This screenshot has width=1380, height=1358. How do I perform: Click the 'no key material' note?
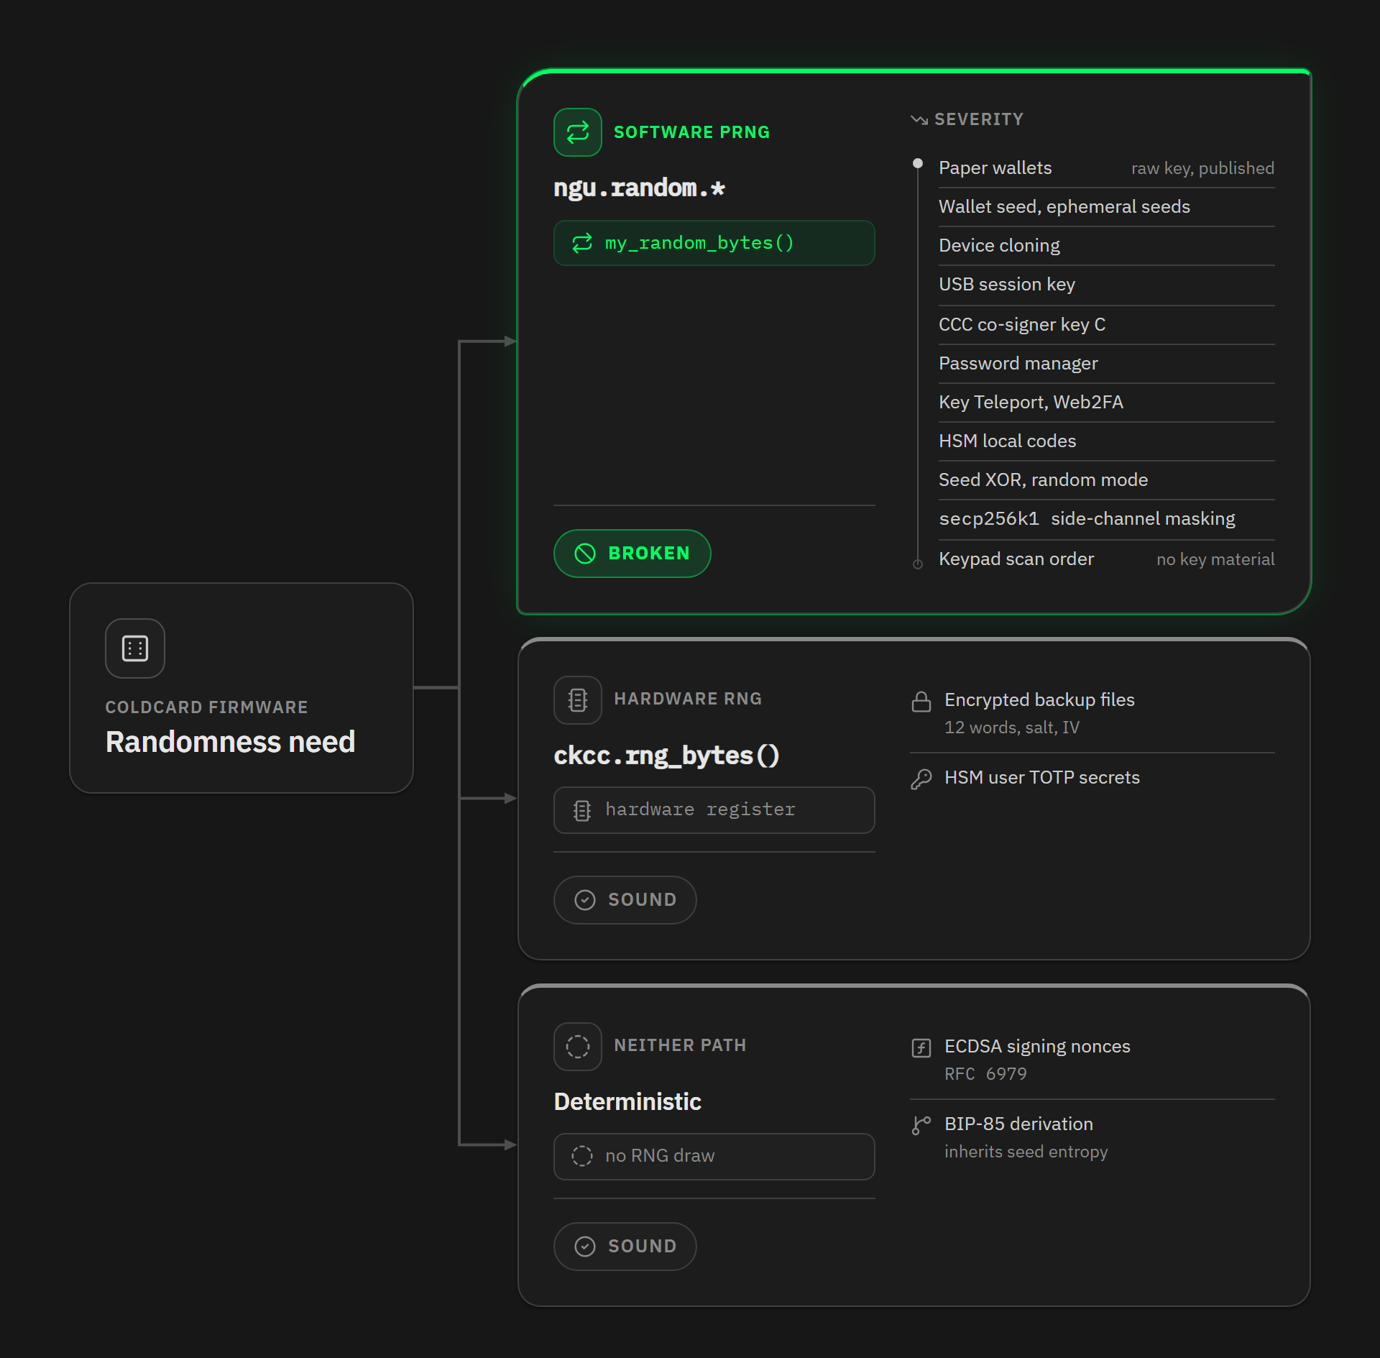tap(1215, 559)
